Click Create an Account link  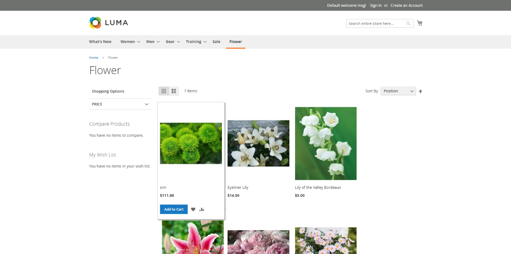point(406,5)
